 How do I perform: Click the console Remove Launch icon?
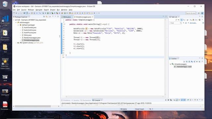[x=168, y=100]
